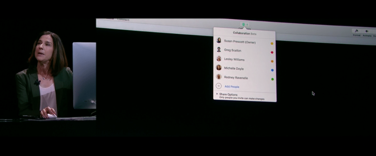
Task: Click the Comment toolbar button
Action: point(123,20)
